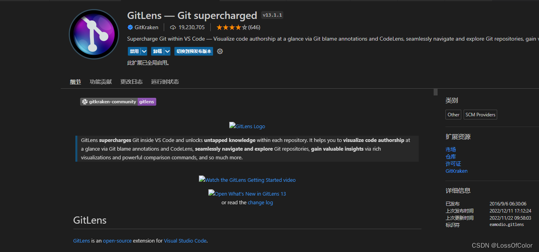The width and height of the screenshot is (539, 252).
Task: Open the 仓库 resource link
Action: tap(451, 157)
